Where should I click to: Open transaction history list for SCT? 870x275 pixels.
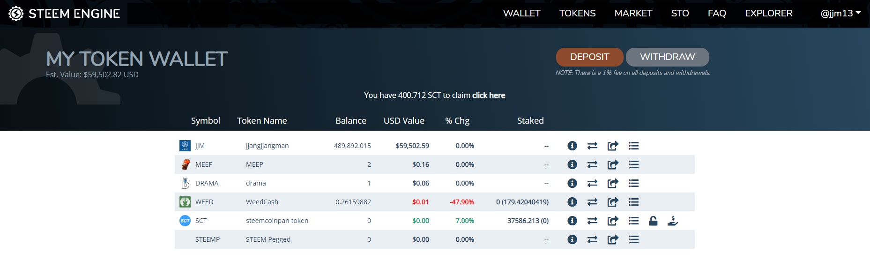(x=633, y=221)
